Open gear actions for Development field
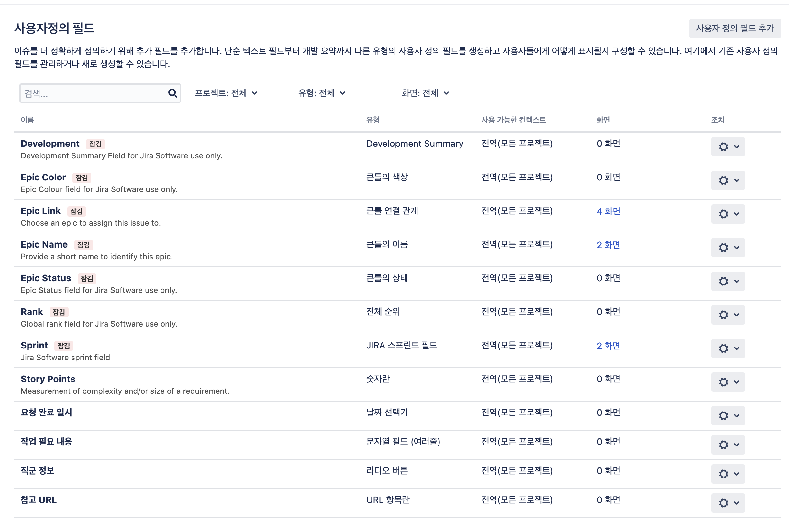Screen dimensions: 789x525 point(728,147)
